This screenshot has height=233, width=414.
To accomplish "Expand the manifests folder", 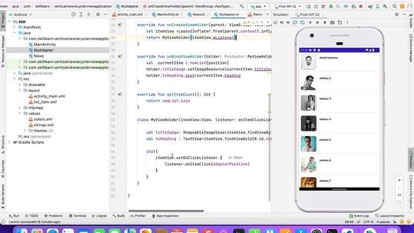I will click(x=14, y=27).
